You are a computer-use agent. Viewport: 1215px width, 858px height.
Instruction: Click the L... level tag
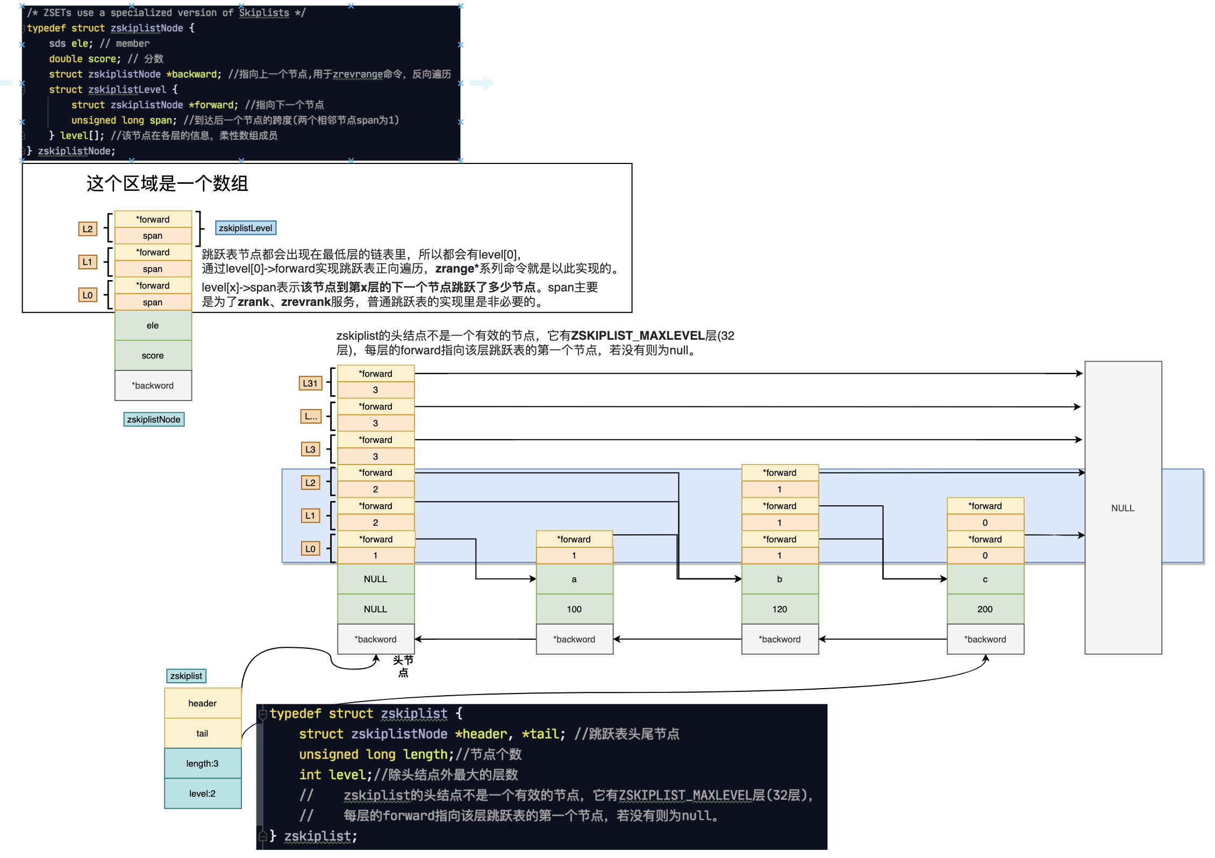coord(310,416)
